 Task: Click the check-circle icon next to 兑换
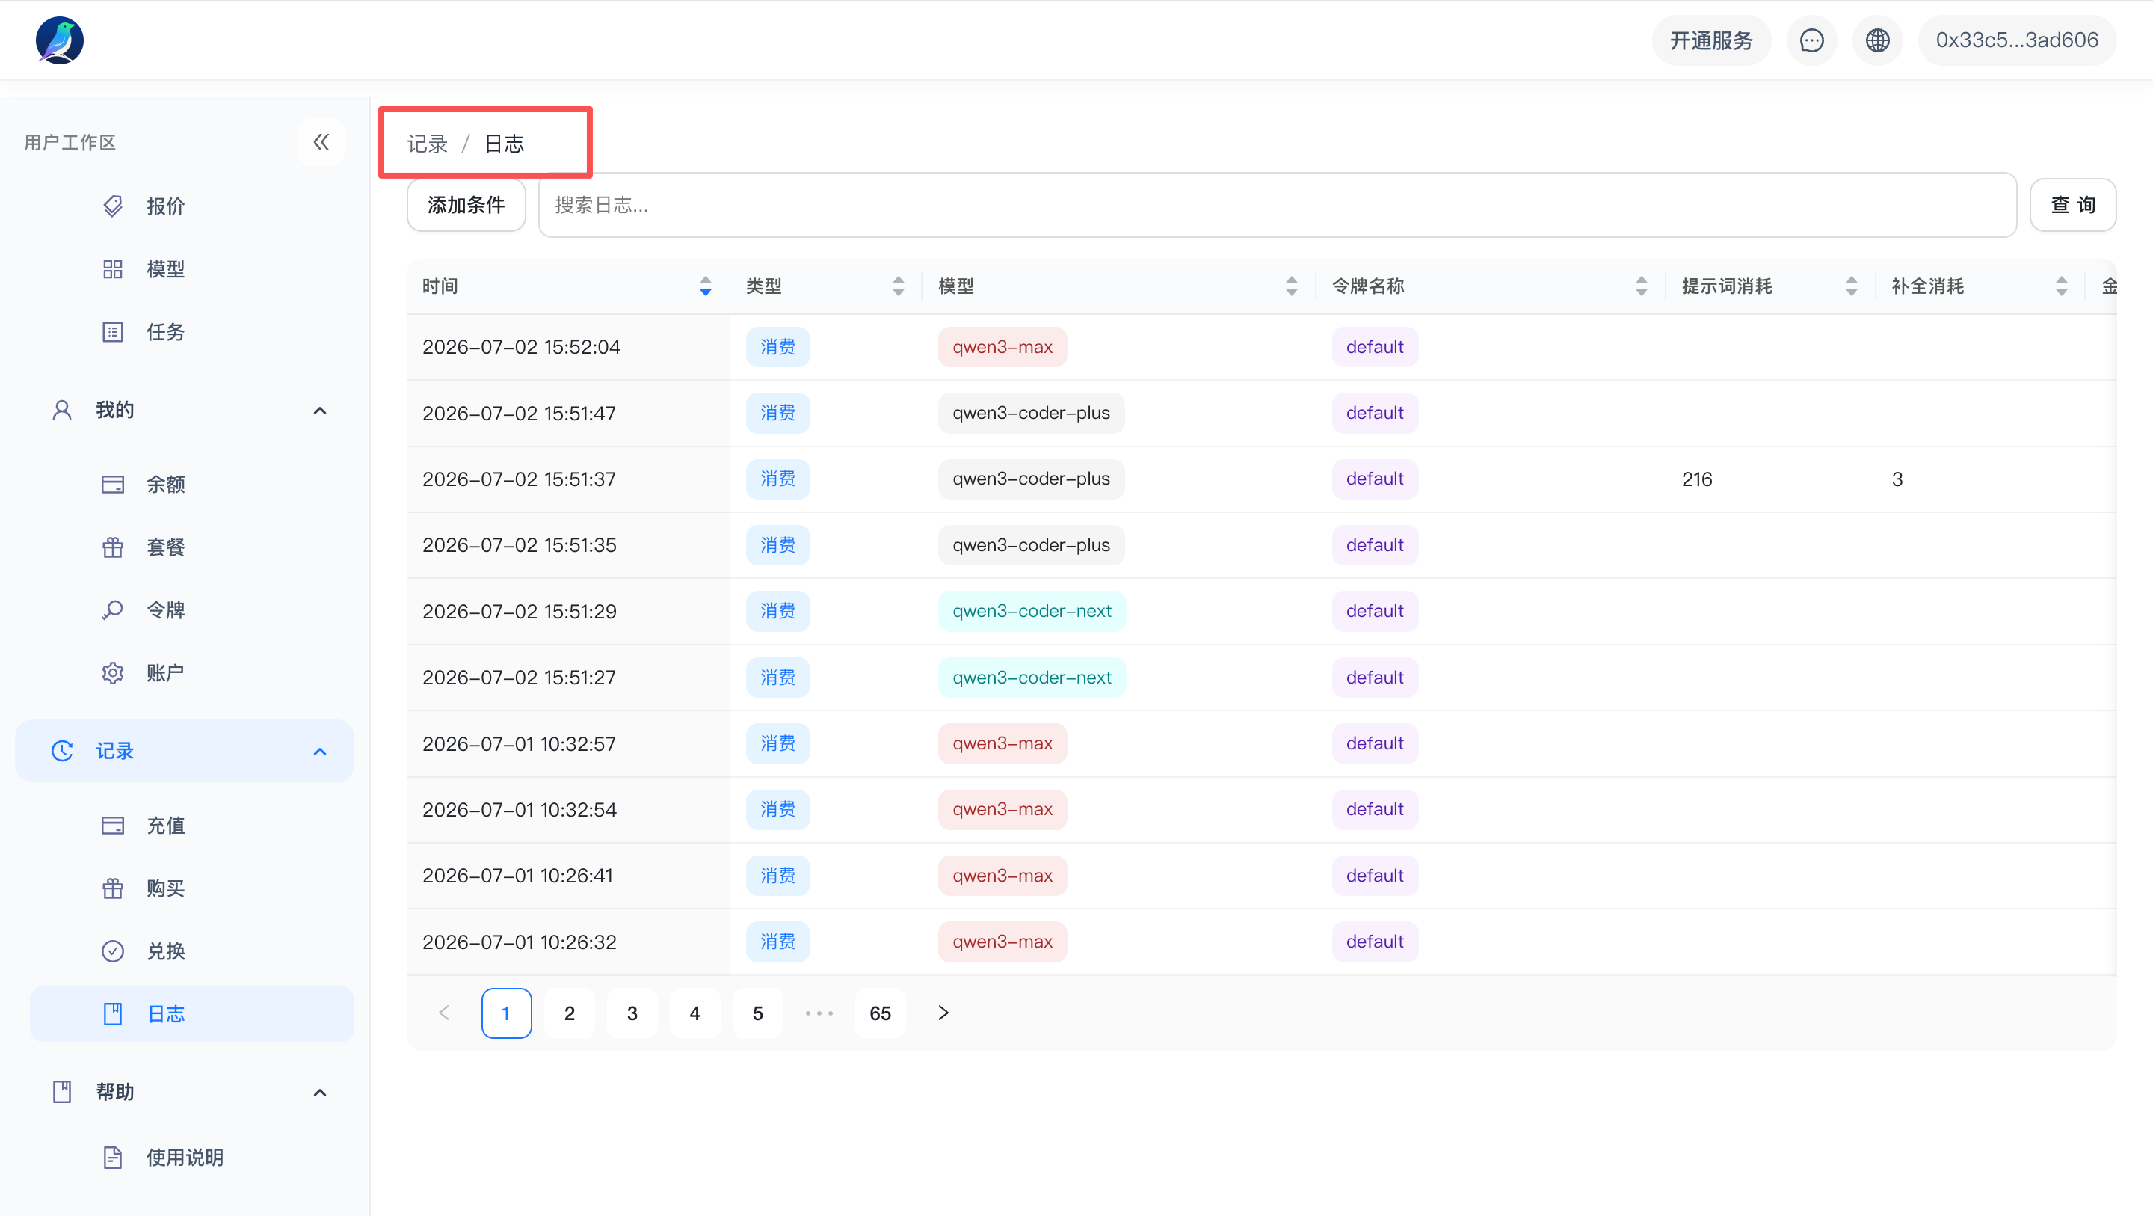[x=113, y=951]
